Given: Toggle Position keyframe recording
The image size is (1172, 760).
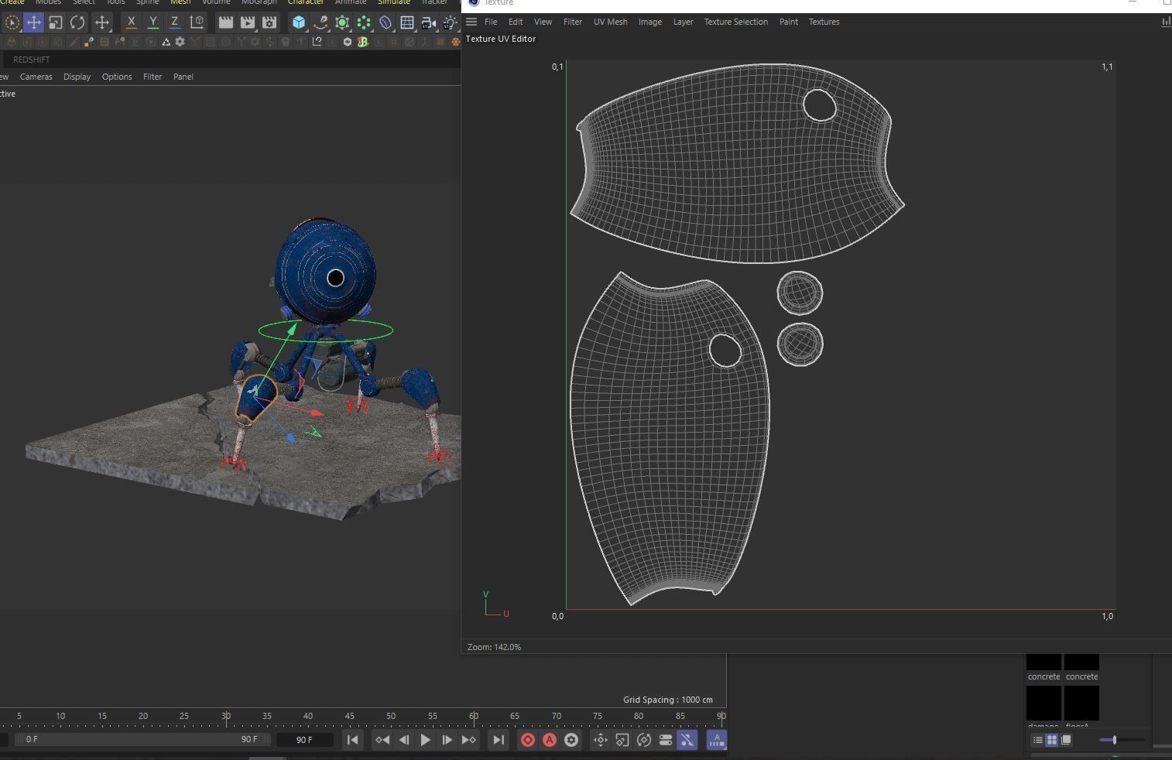Looking at the screenshot, I should 601,740.
